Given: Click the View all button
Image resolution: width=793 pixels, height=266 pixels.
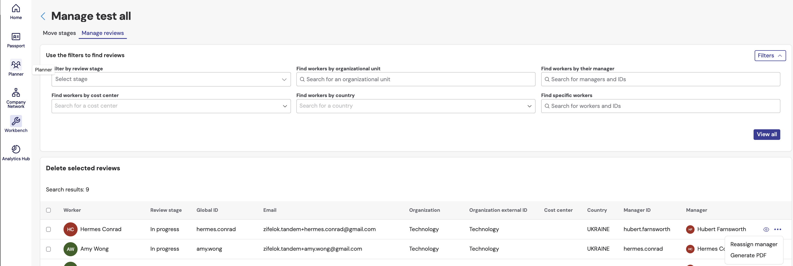Looking at the screenshot, I should 766,134.
